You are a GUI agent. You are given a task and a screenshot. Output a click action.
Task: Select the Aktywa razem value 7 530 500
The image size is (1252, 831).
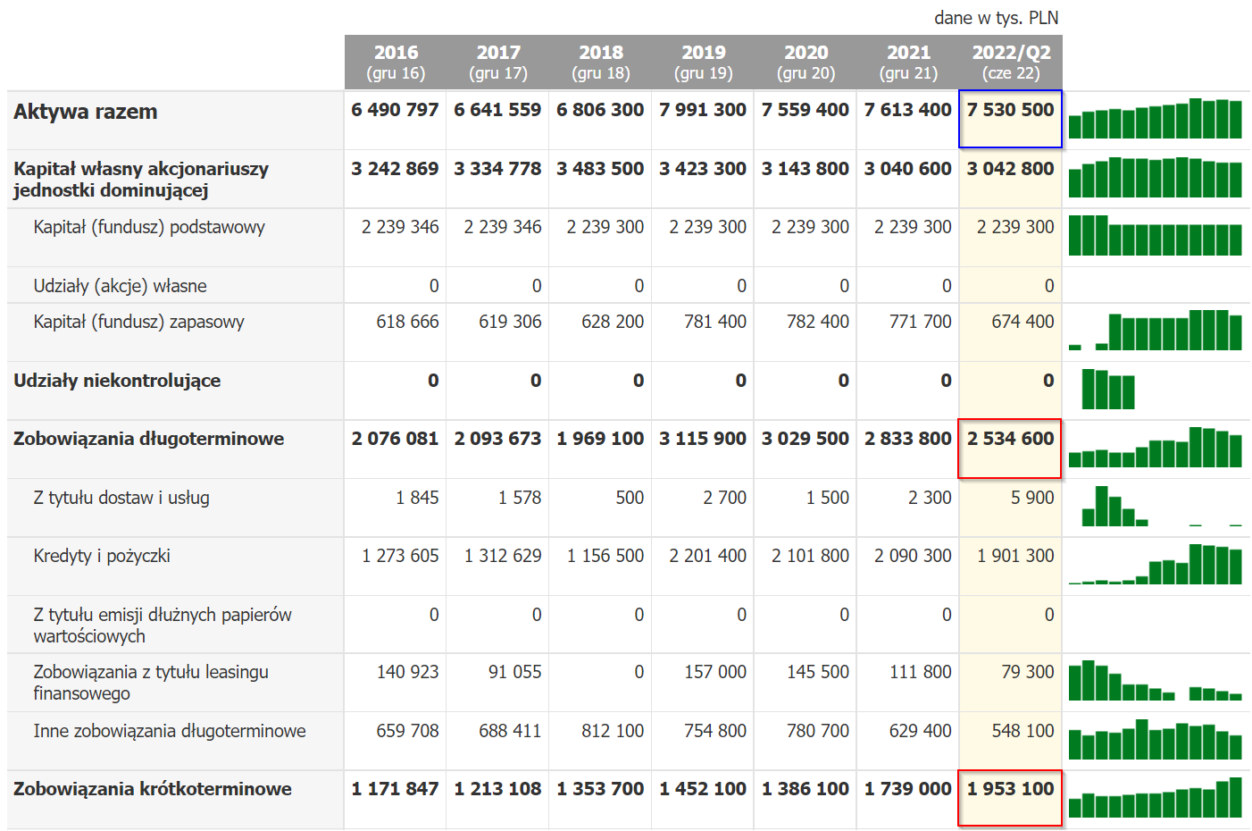pos(1010,110)
